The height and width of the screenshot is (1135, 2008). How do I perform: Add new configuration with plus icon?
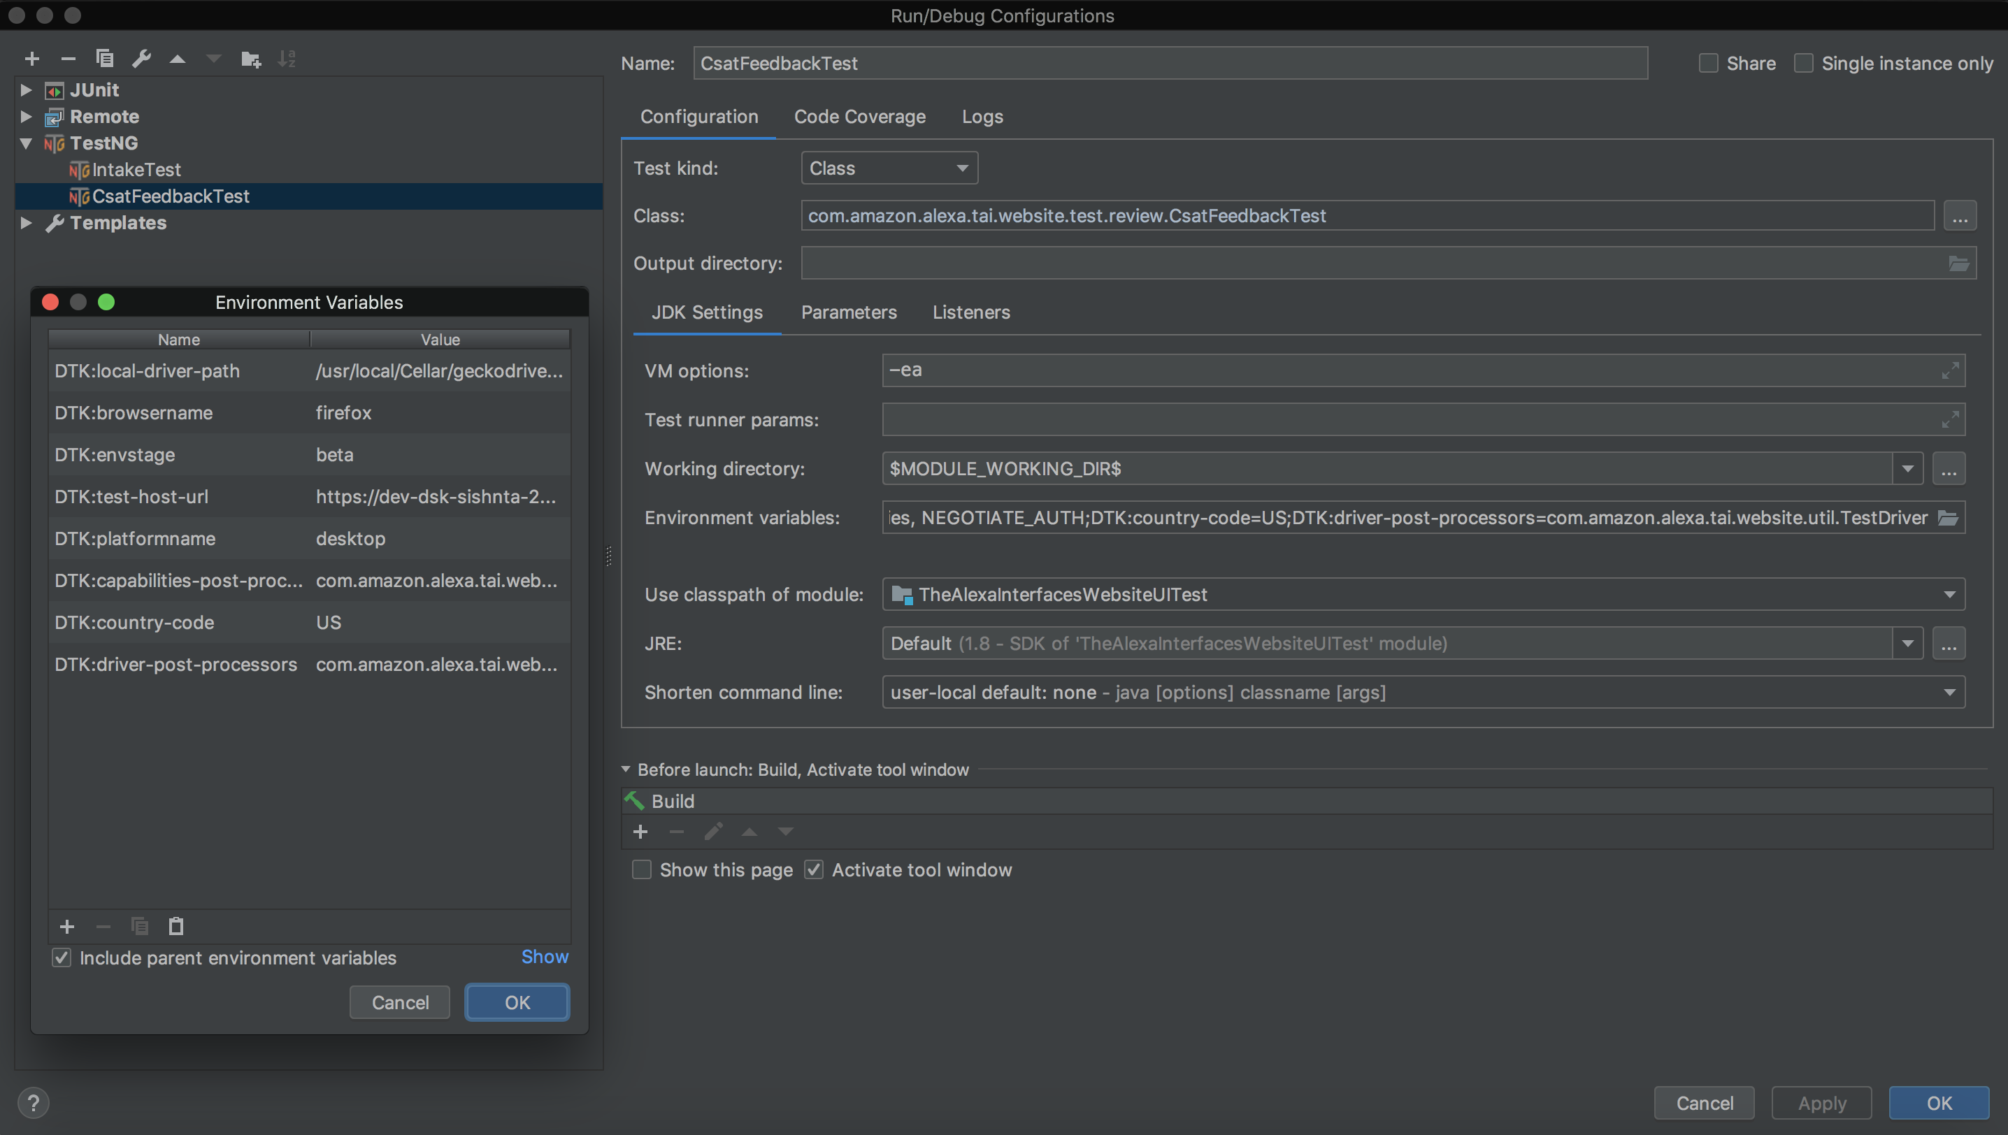point(32,59)
